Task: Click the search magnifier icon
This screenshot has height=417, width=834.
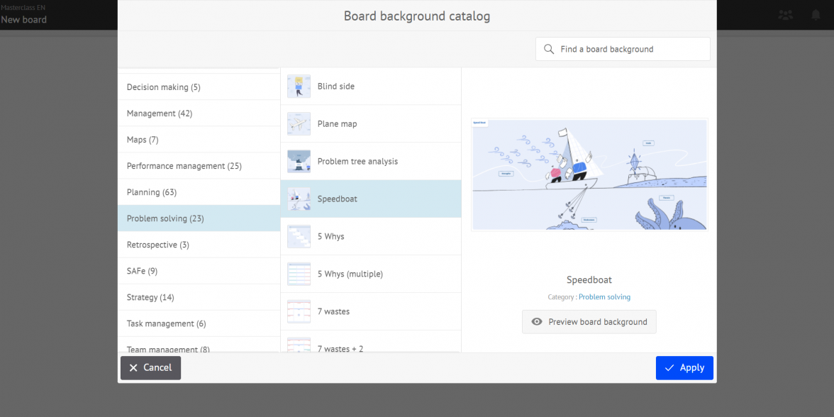Action: tap(548, 50)
